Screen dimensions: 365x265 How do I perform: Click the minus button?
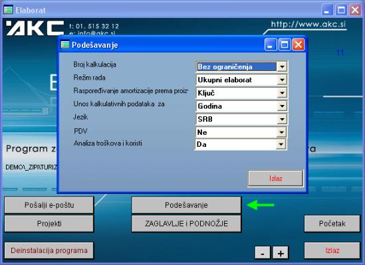[x=263, y=252]
